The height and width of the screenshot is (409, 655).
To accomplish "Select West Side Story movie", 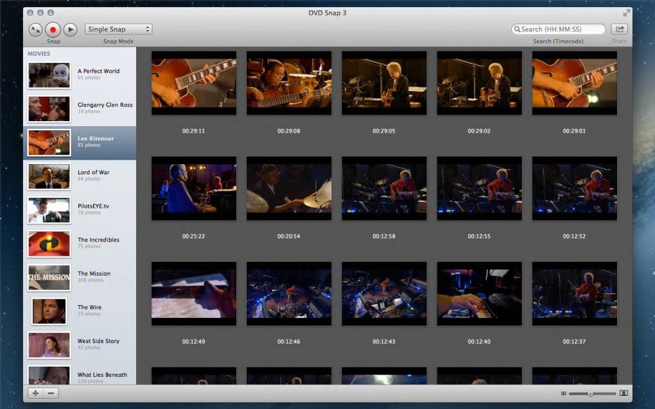I will 80,346.
